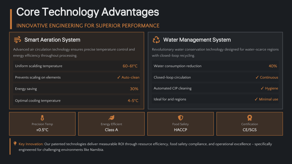Screen dimensions: 292x164
Task: Click the Precision Temp thermometer icon
Action: [x=42, y=118]
